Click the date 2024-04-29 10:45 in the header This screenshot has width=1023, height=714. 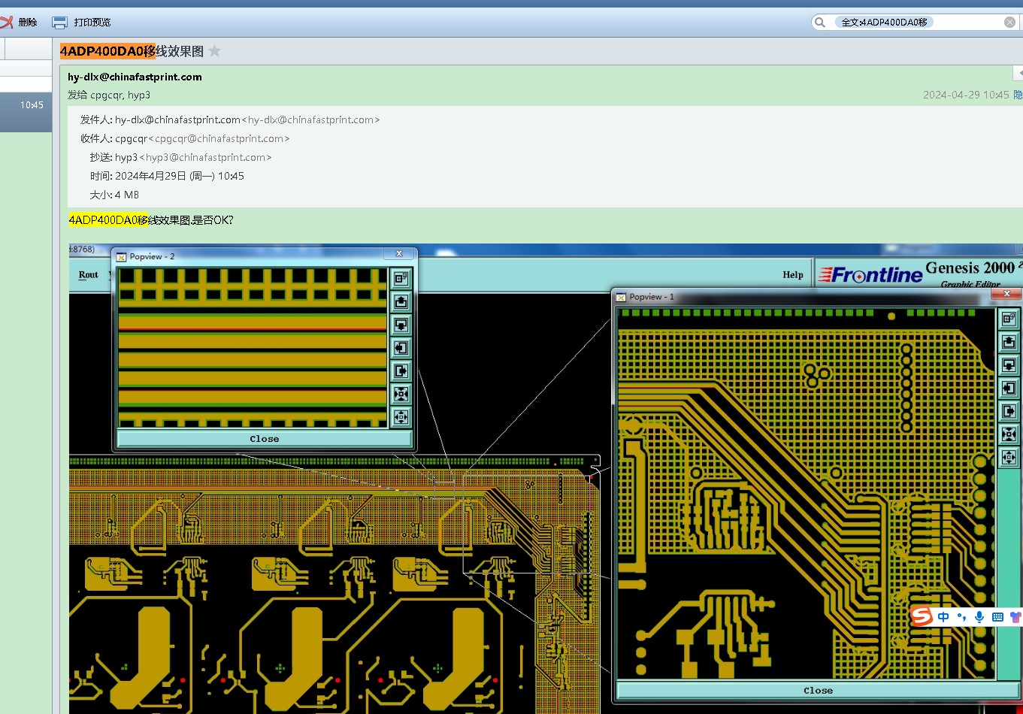pyautogui.click(x=966, y=95)
